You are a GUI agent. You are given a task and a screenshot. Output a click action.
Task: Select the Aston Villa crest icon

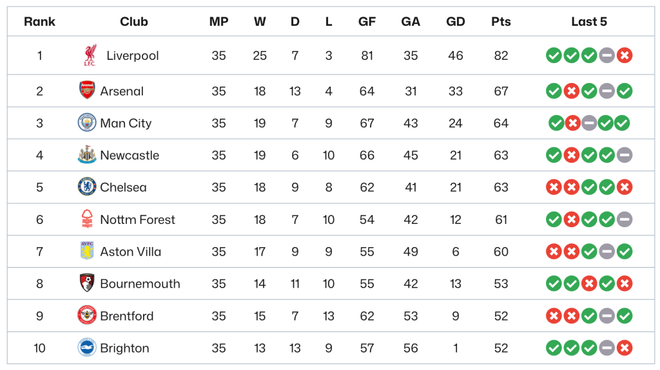click(86, 252)
